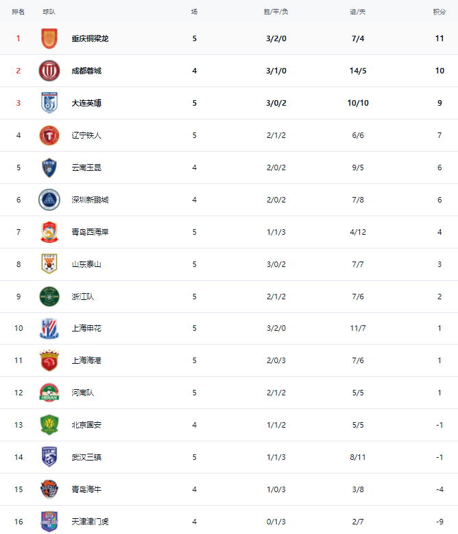Click the 成都蓉城 club crest
Viewport: 458px width, 534px height.
tap(49, 71)
